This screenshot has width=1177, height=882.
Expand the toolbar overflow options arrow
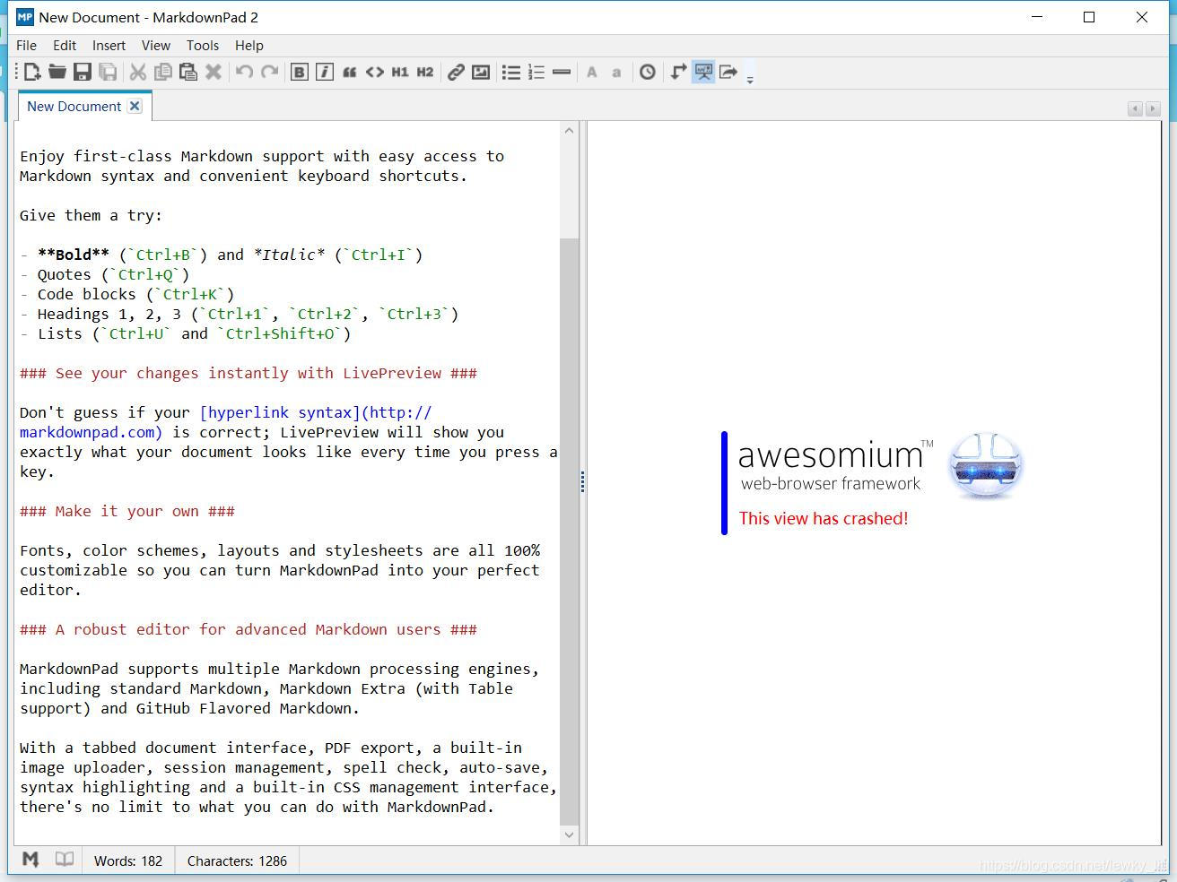[750, 79]
